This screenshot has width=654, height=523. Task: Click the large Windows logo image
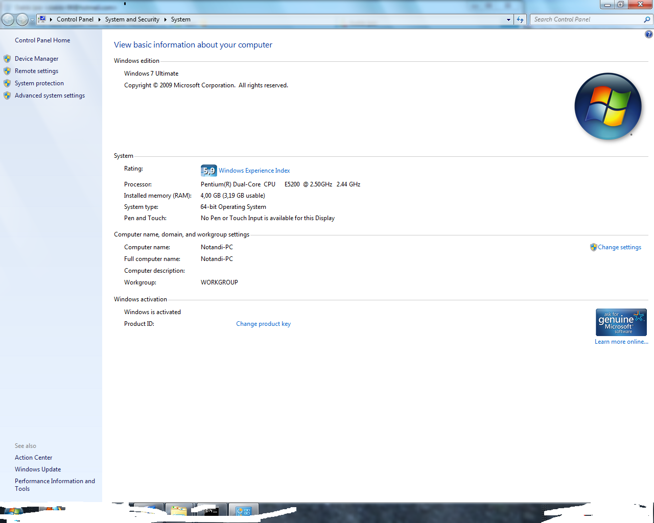click(608, 106)
